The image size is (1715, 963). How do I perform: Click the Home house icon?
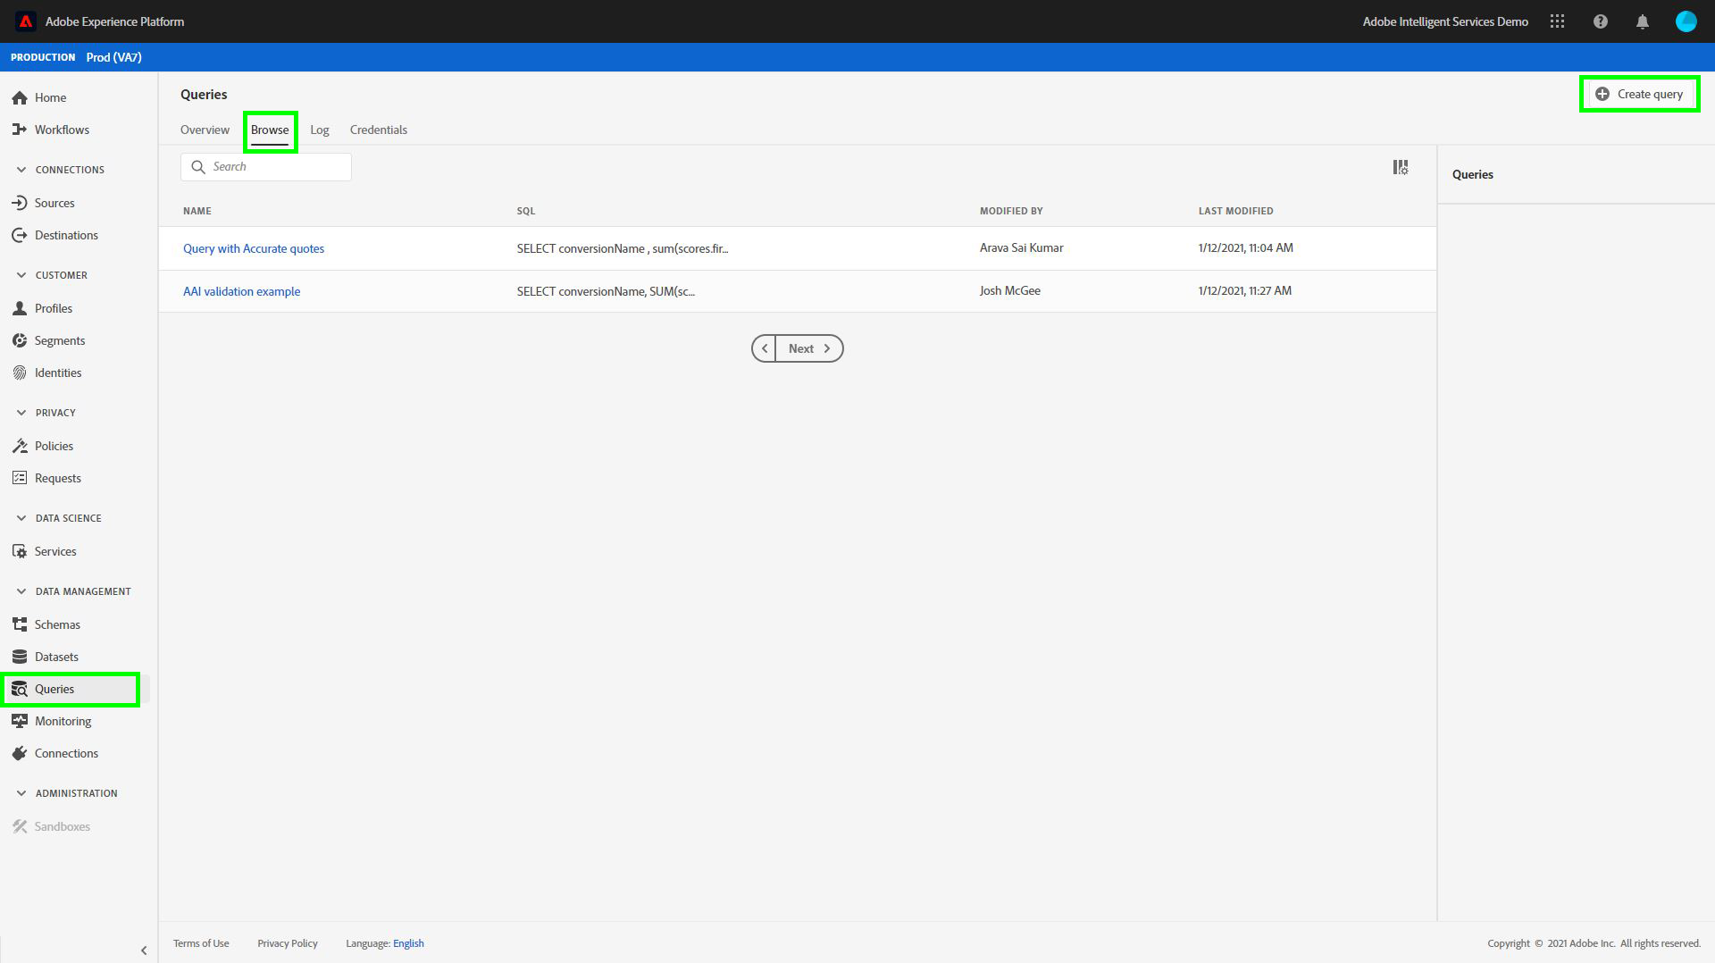(20, 97)
